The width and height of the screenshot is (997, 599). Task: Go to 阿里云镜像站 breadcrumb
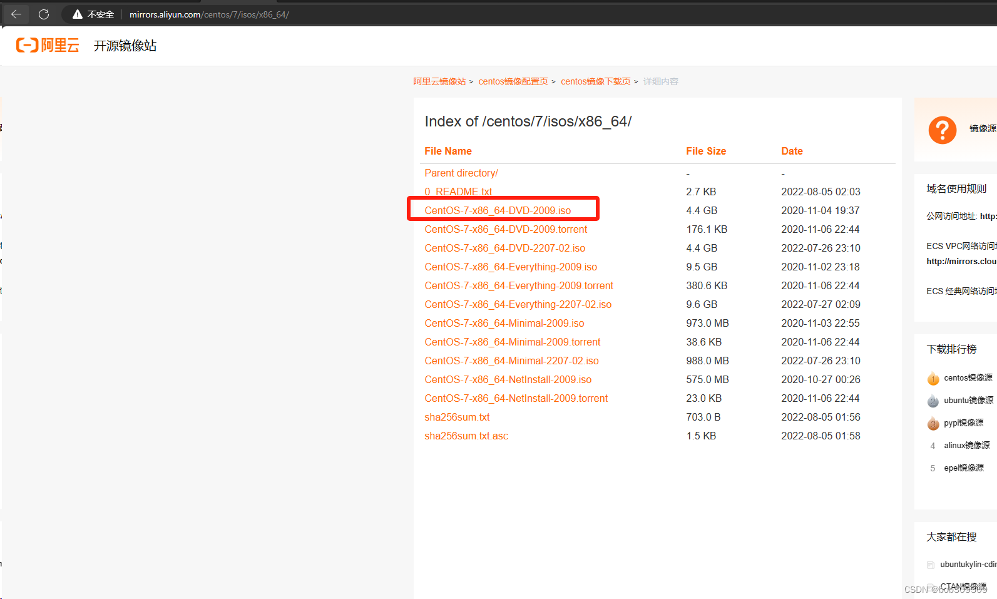click(439, 81)
